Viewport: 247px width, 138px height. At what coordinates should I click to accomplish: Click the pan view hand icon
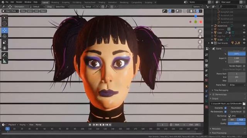(200, 36)
